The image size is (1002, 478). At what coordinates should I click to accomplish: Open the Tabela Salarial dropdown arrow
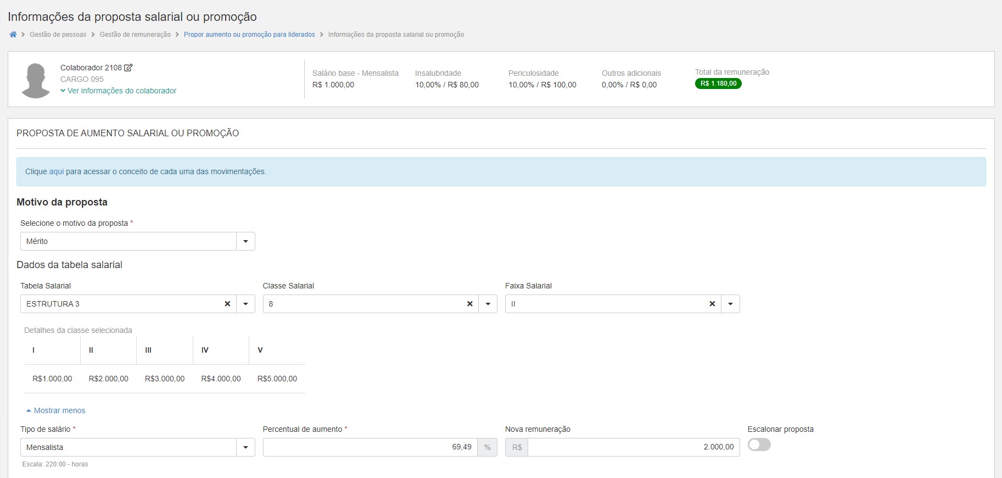click(x=245, y=304)
